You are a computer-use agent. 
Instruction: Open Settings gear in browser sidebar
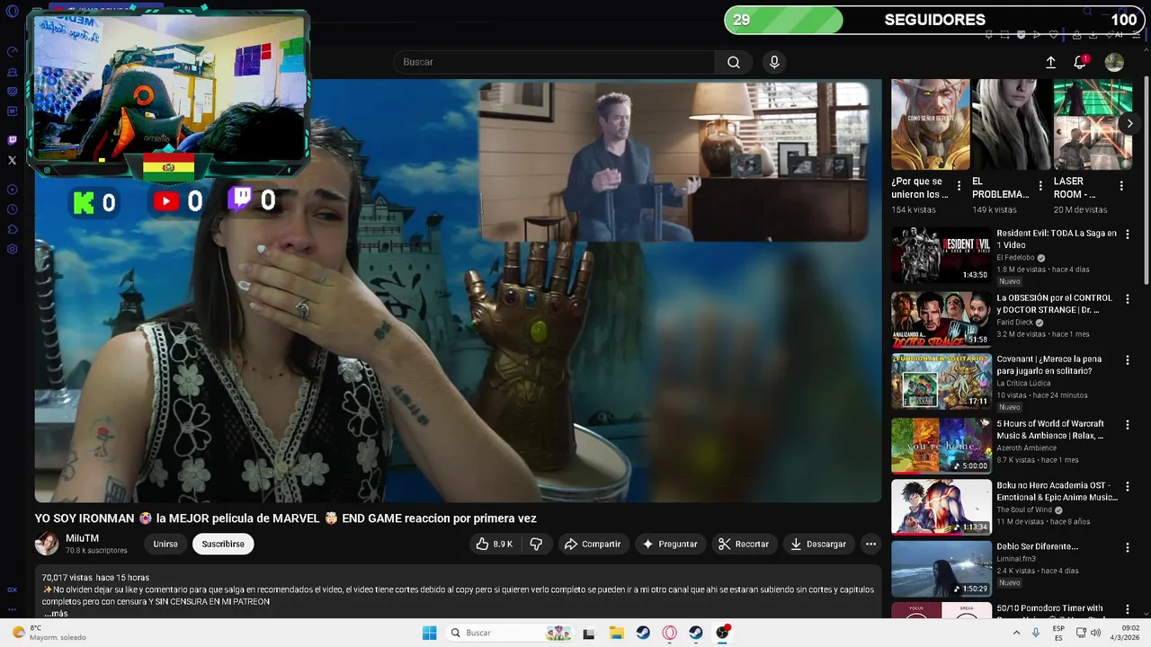pyautogui.click(x=13, y=249)
